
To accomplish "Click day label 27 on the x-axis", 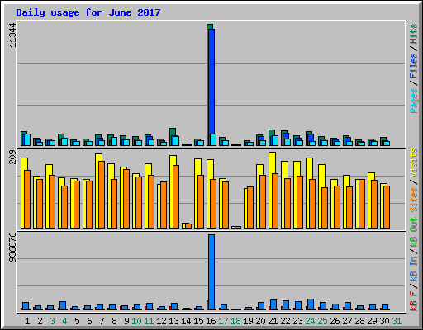I will (347, 321).
